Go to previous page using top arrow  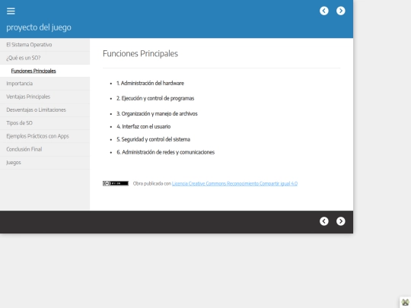pyautogui.click(x=324, y=11)
